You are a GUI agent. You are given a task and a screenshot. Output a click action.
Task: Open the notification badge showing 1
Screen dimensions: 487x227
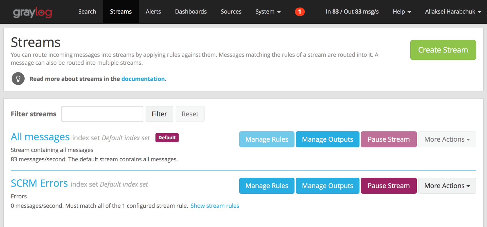pyautogui.click(x=300, y=12)
